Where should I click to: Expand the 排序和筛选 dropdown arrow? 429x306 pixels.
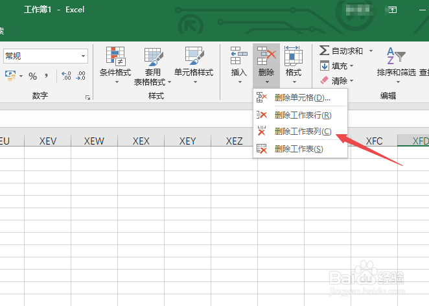click(398, 82)
